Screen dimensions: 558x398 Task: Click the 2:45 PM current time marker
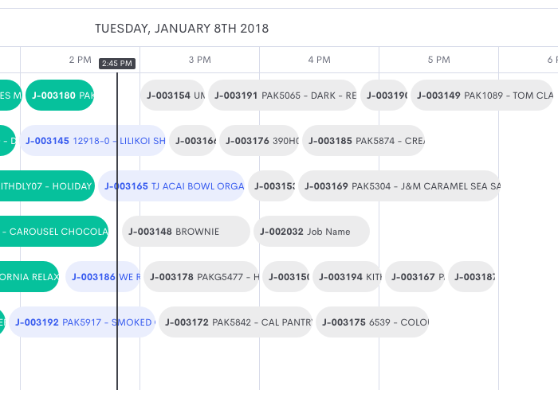pyautogui.click(x=116, y=64)
